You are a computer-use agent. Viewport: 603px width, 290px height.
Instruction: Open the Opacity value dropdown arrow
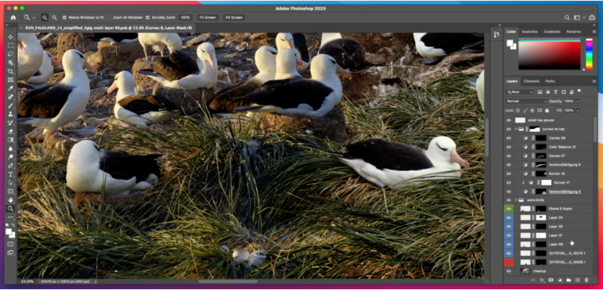coord(578,101)
